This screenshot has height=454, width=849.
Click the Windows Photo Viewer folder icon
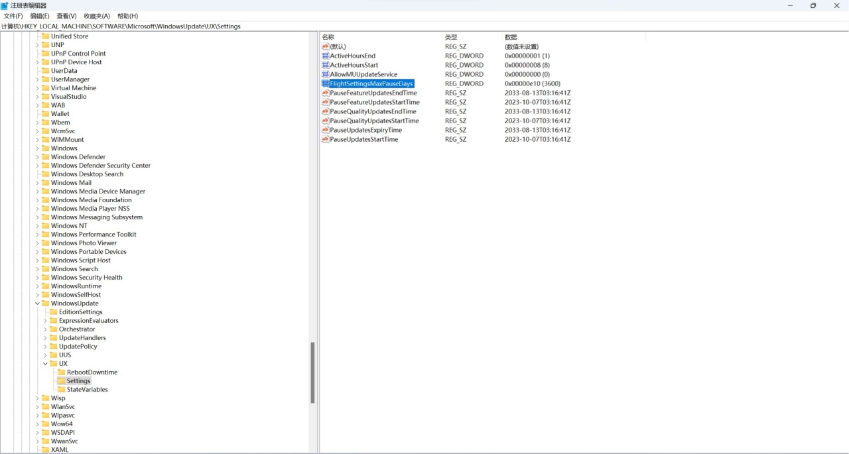coord(45,243)
